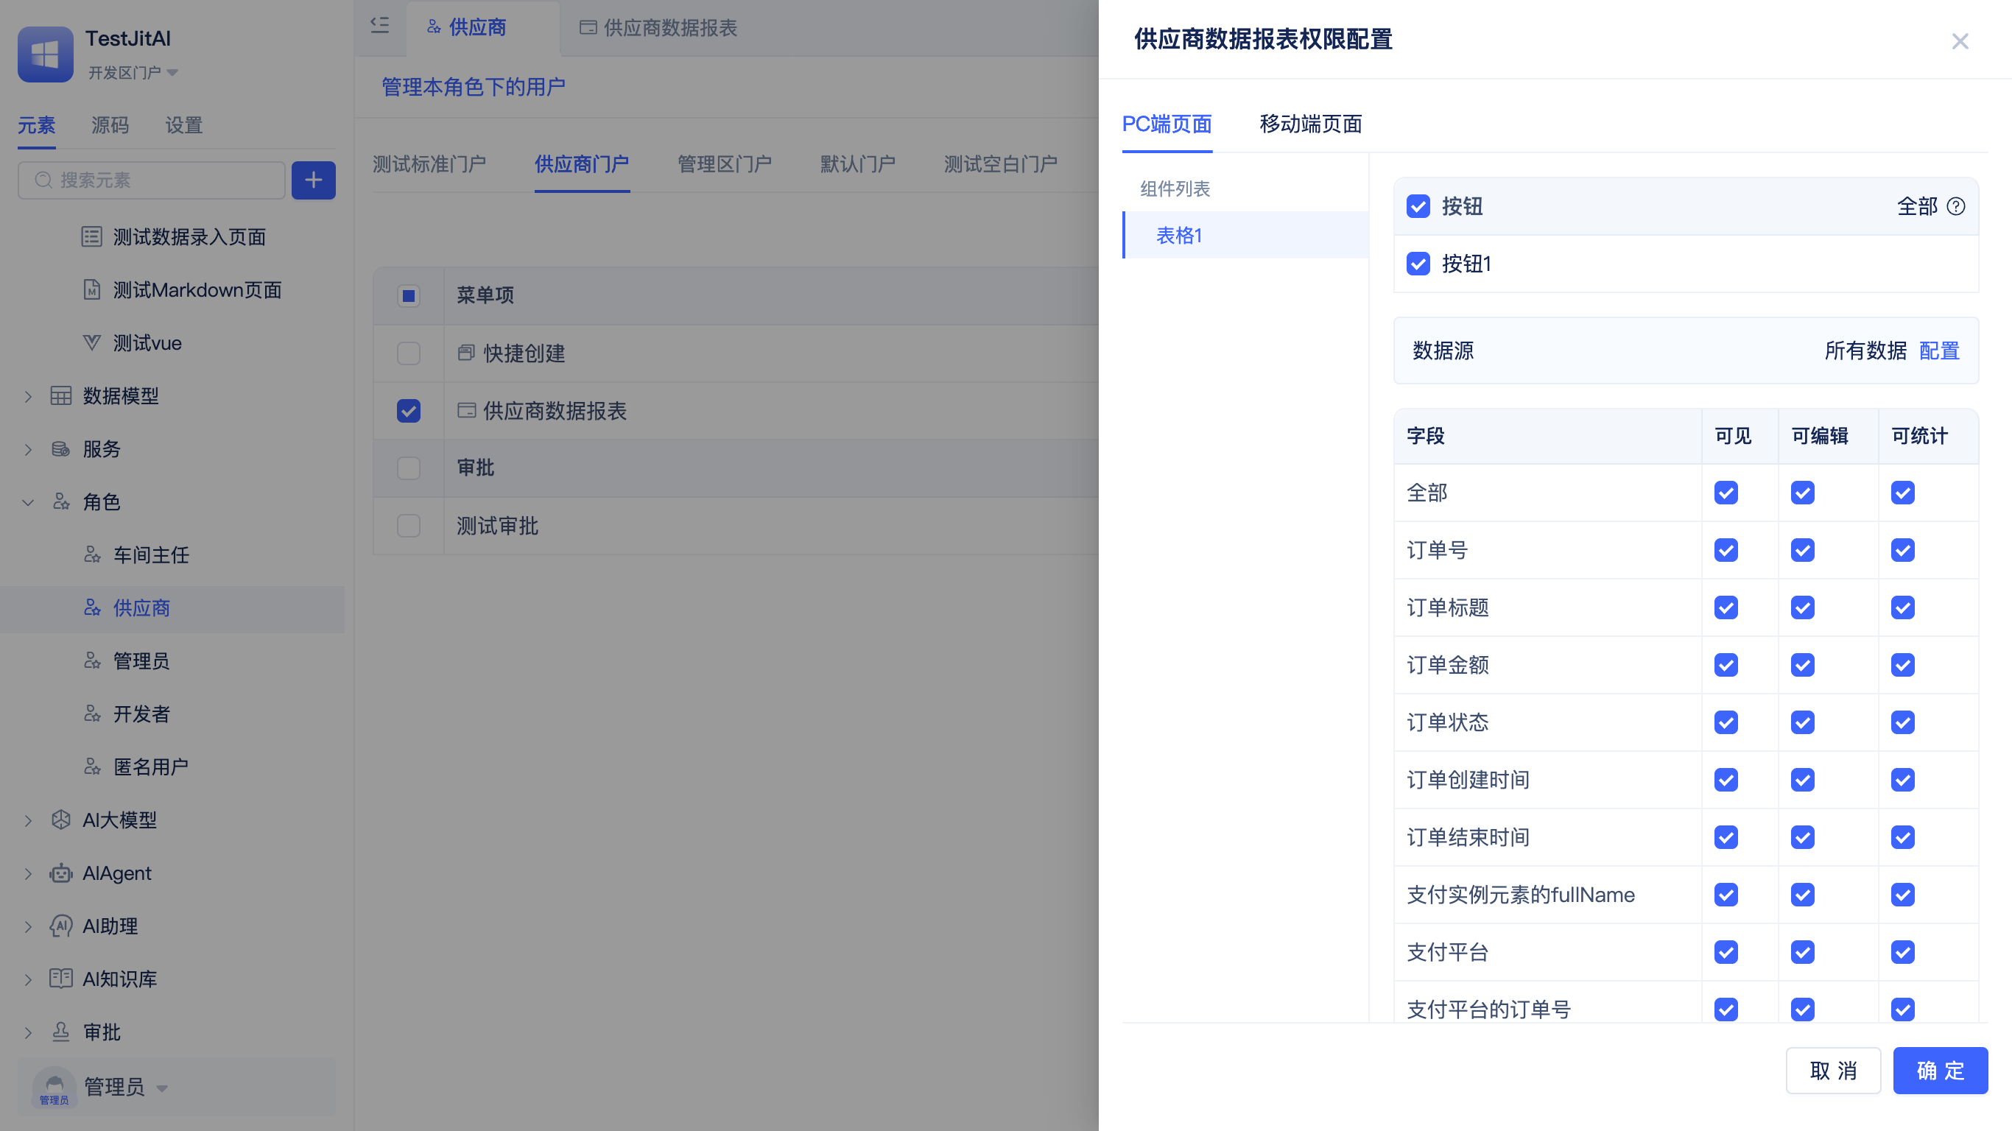Click the AI知识库 book icon

[x=61, y=979]
